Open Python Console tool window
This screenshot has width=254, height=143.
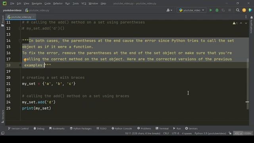pos(122,128)
